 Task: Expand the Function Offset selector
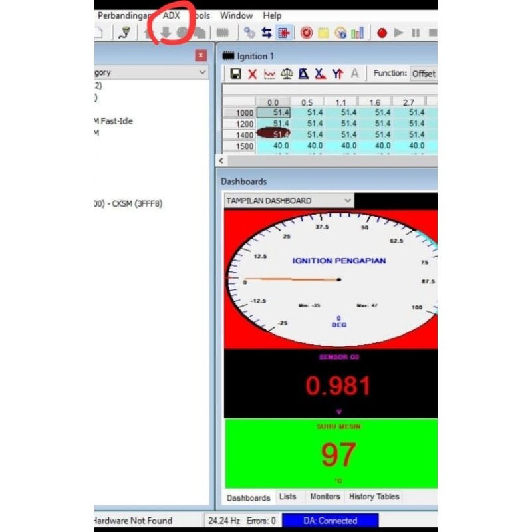[x=424, y=74]
